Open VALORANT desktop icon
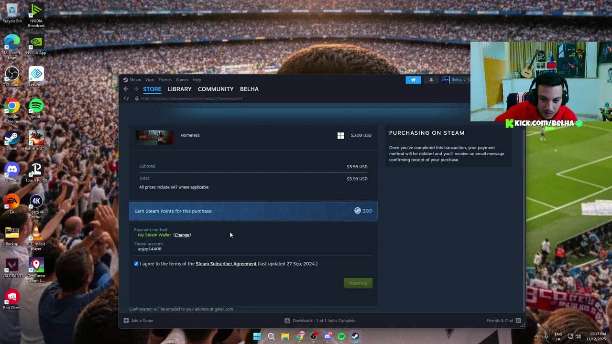 [12, 268]
